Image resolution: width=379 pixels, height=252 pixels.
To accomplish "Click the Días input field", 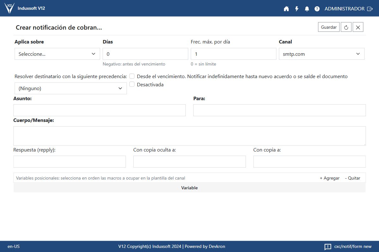I will point(145,54).
